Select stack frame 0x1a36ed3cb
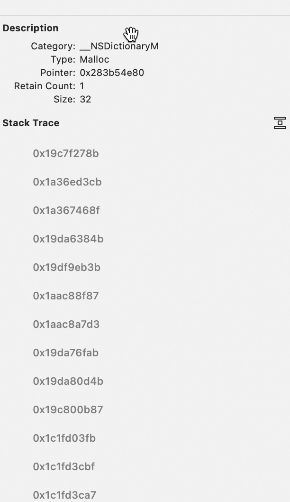Image resolution: width=290 pixels, height=502 pixels. click(x=67, y=182)
